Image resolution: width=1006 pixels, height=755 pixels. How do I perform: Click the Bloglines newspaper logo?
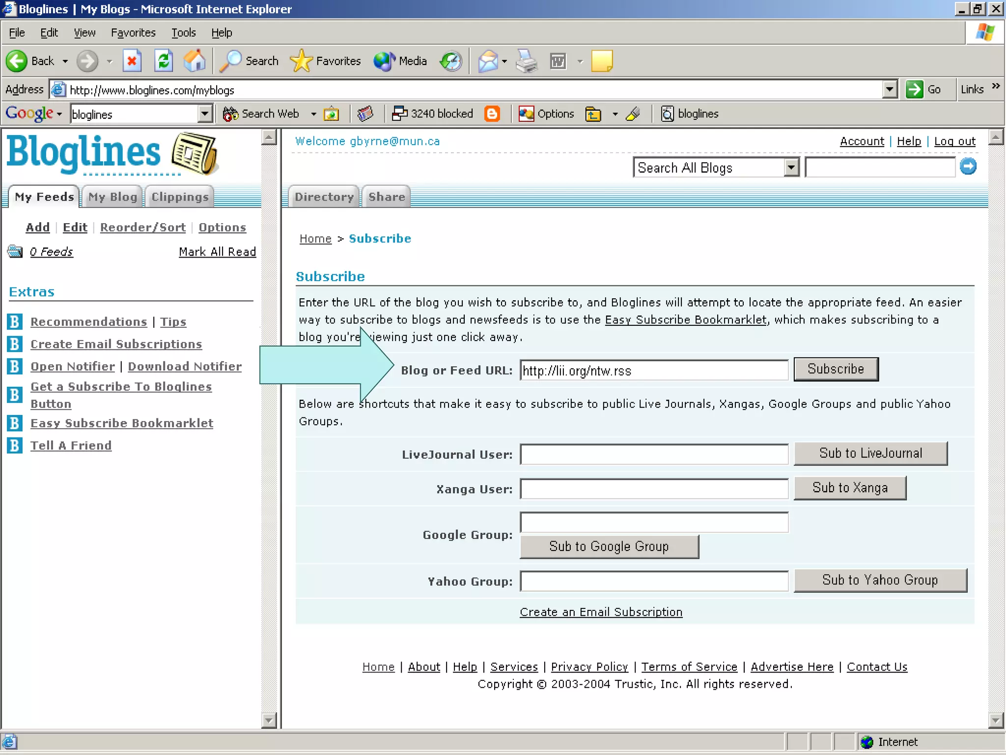(195, 153)
